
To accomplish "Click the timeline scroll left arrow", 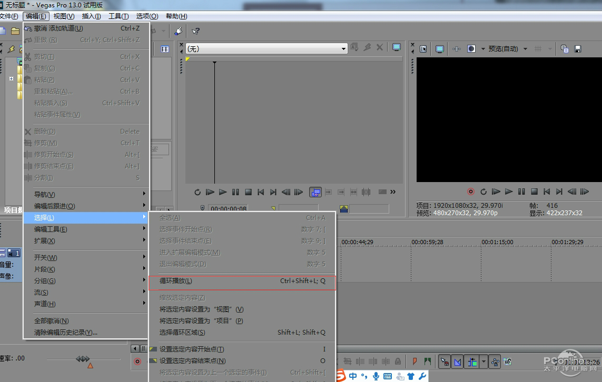I will [135, 348].
